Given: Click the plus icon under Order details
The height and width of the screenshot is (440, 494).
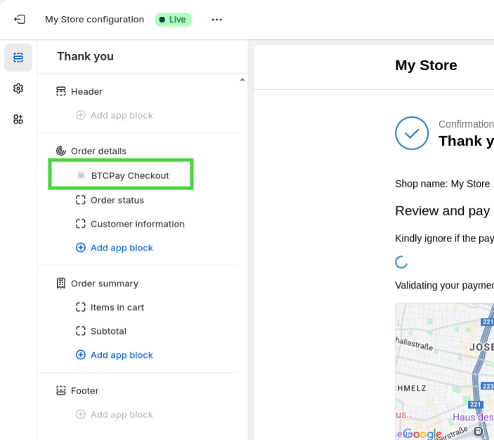Looking at the screenshot, I should [81, 248].
